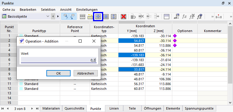Image resolution: width=233 pixels, height=112 pixels.
Task: Select Z cell with value -9.114
Action: coord(159,74)
